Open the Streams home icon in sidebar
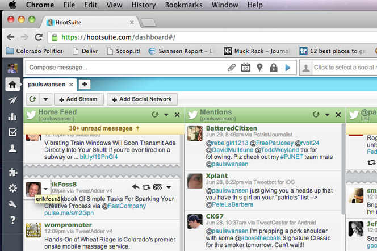 coord(12,85)
